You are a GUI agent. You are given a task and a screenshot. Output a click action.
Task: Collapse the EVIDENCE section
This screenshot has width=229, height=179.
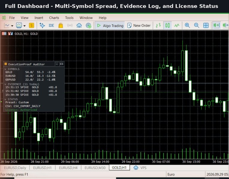click(22, 84)
